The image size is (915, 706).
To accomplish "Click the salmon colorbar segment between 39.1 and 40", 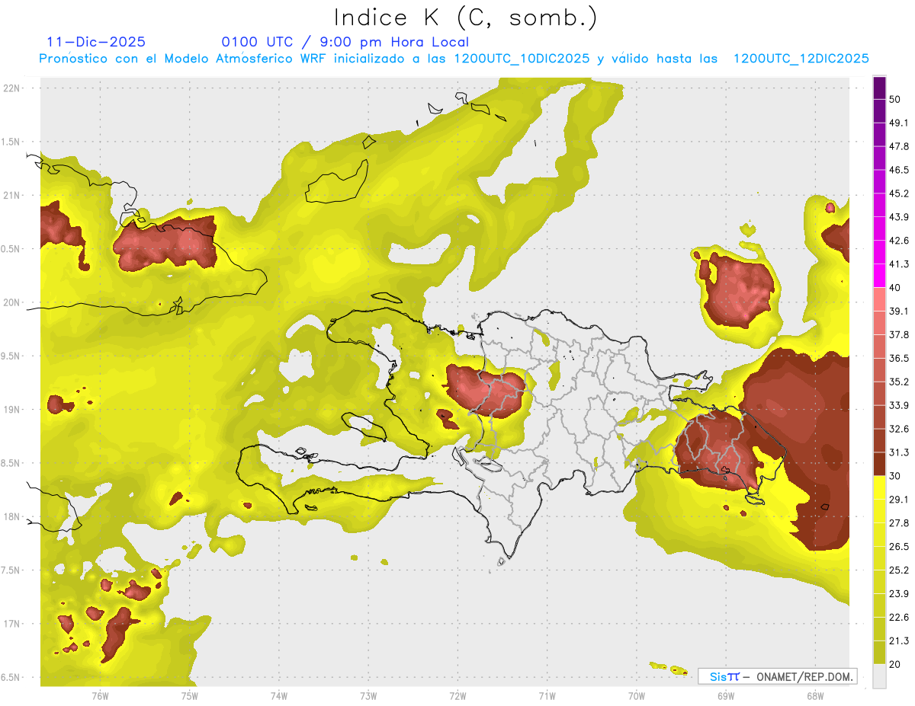I will (879, 299).
